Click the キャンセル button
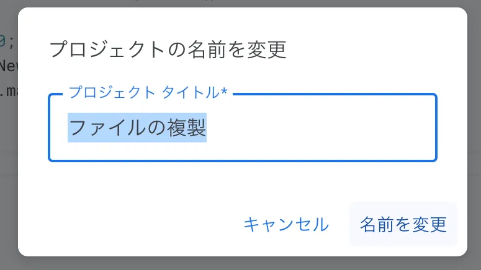Image resolution: width=481 pixels, height=270 pixels. coord(285,224)
